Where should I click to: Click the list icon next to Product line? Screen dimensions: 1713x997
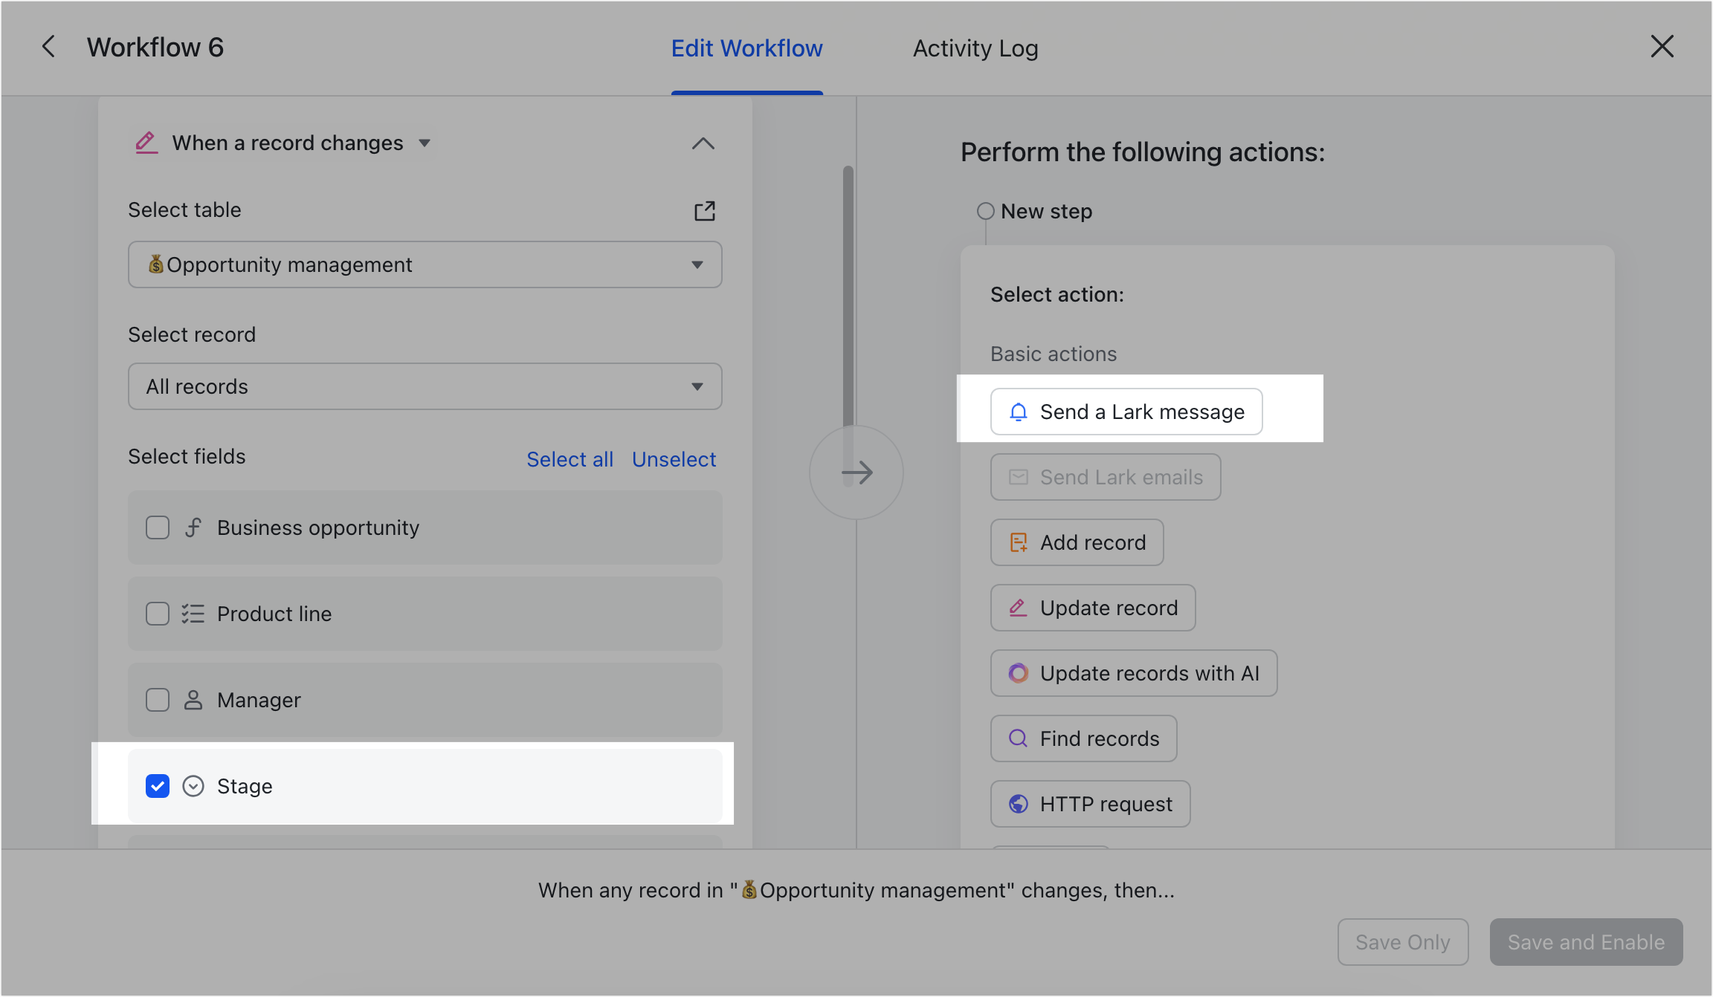coord(193,614)
